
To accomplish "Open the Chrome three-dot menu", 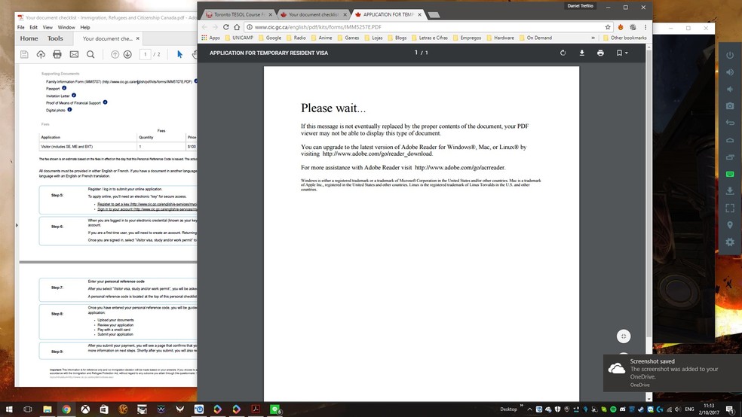I will pos(645,27).
